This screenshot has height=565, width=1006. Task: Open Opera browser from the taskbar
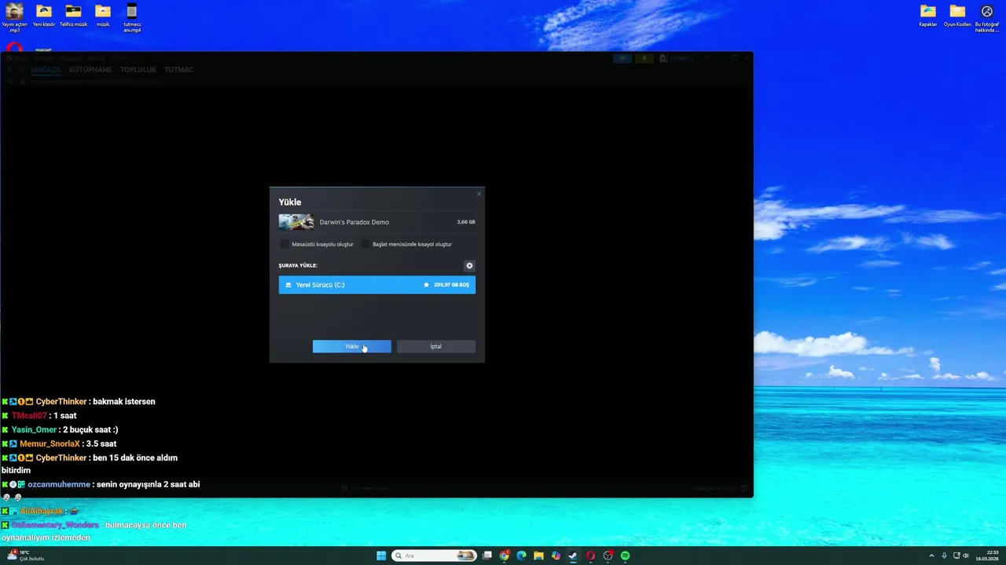tap(590, 556)
